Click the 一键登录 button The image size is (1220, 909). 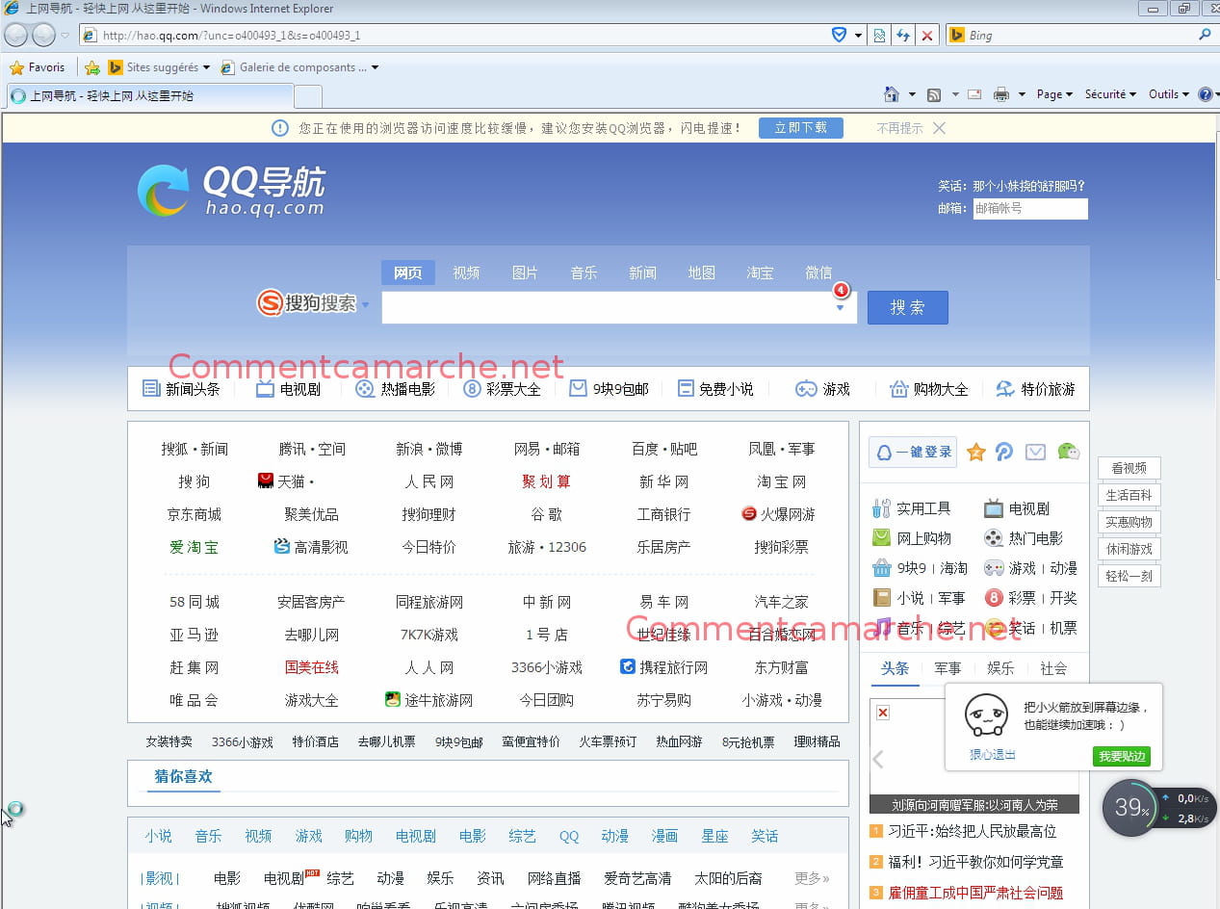point(913,453)
